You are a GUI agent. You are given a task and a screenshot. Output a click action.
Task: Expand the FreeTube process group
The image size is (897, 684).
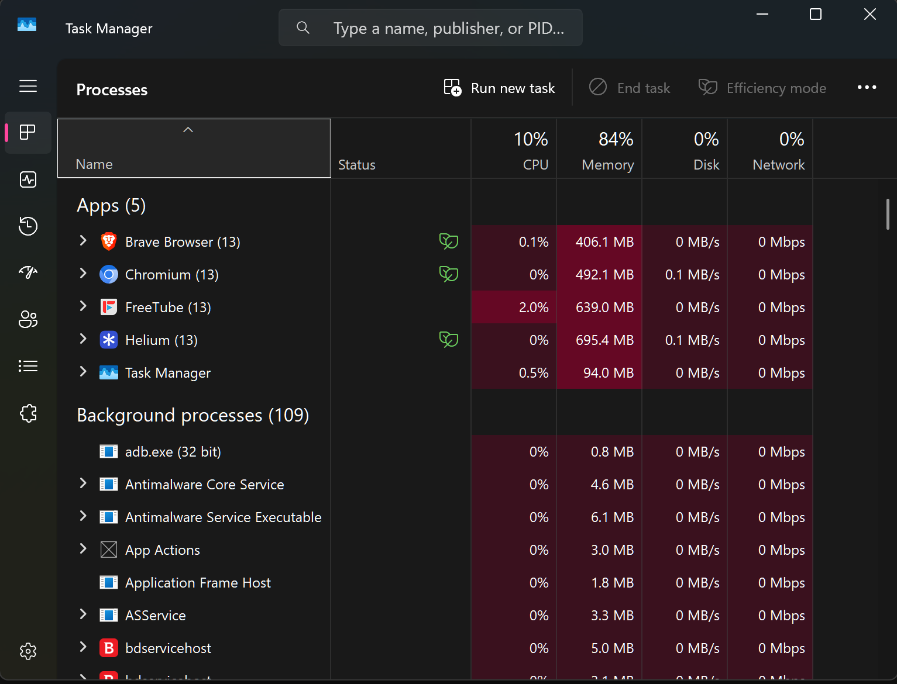83,306
